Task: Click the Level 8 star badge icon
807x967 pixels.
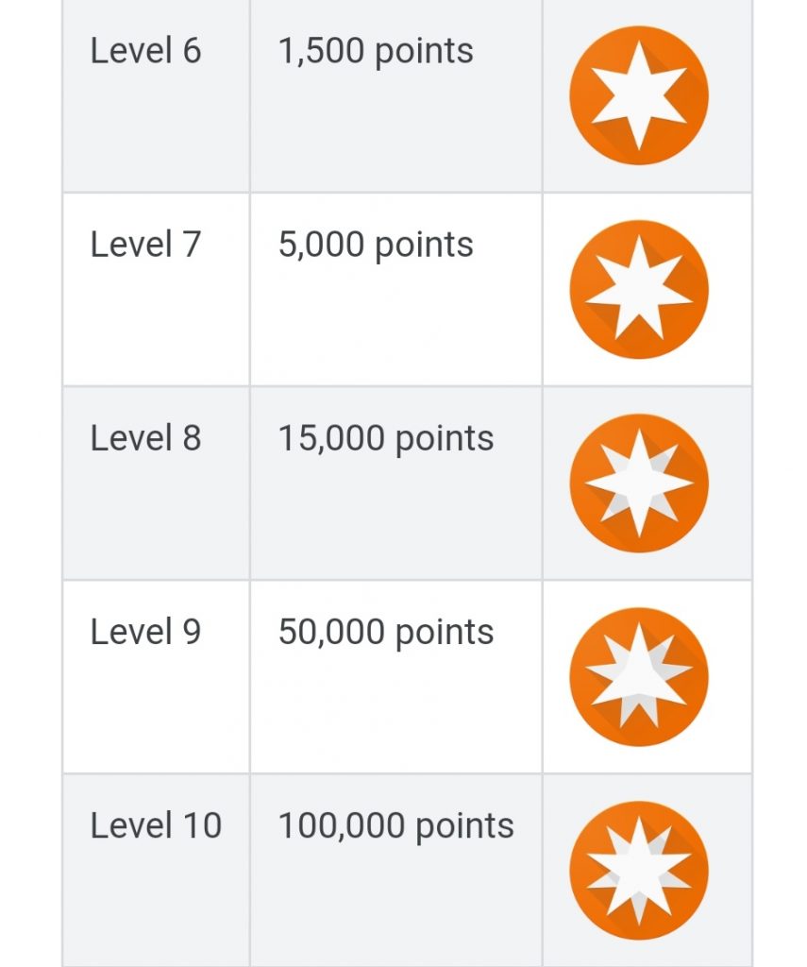Action: coord(639,483)
